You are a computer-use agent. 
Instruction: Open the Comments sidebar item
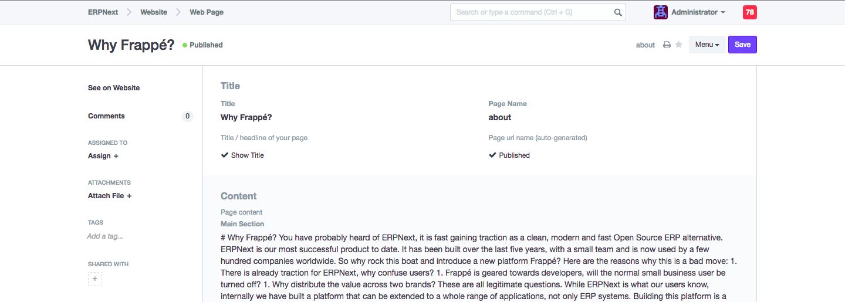pyautogui.click(x=106, y=116)
